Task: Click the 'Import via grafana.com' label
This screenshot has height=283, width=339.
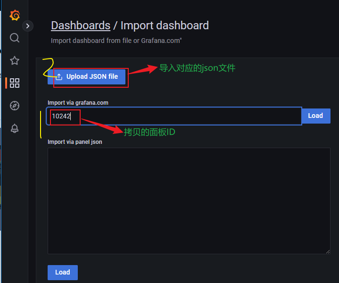Action: [78, 103]
